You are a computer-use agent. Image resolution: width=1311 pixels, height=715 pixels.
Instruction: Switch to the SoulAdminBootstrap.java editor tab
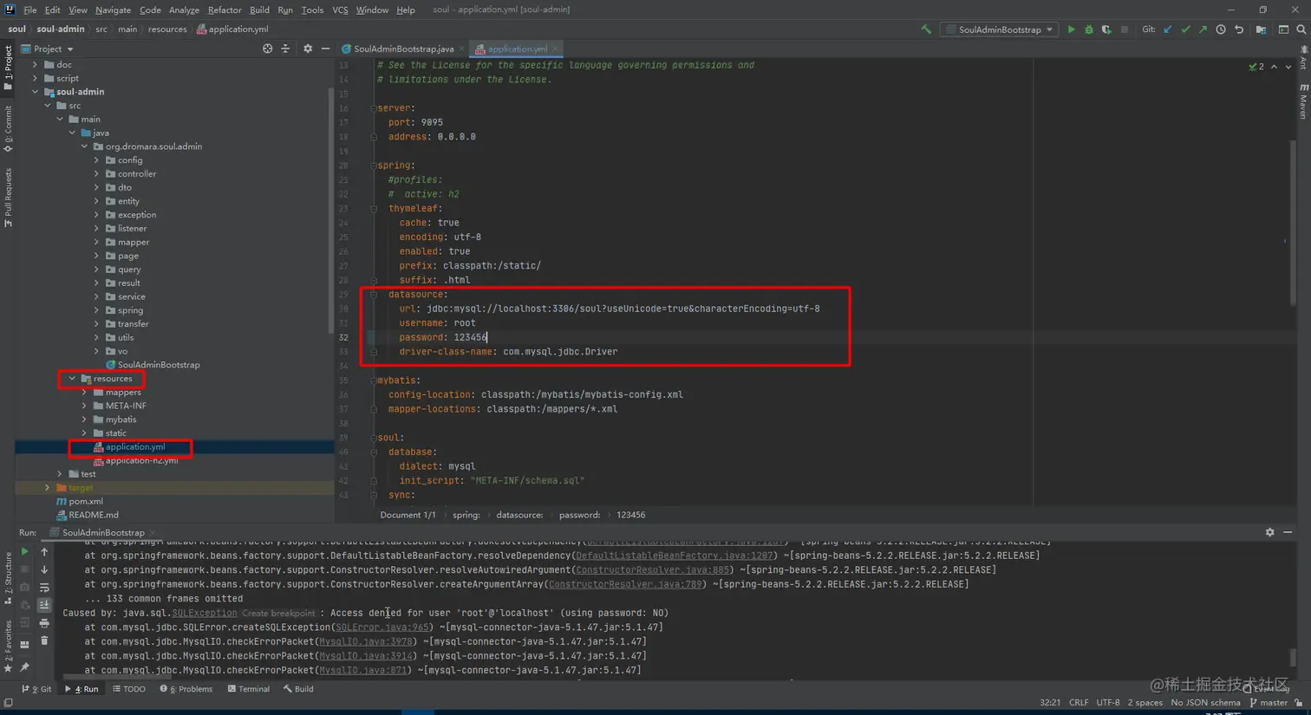[x=402, y=49]
